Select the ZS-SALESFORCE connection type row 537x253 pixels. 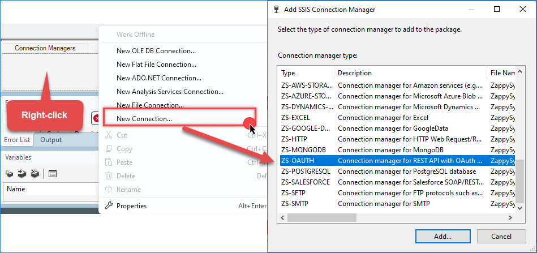click(385, 182)
